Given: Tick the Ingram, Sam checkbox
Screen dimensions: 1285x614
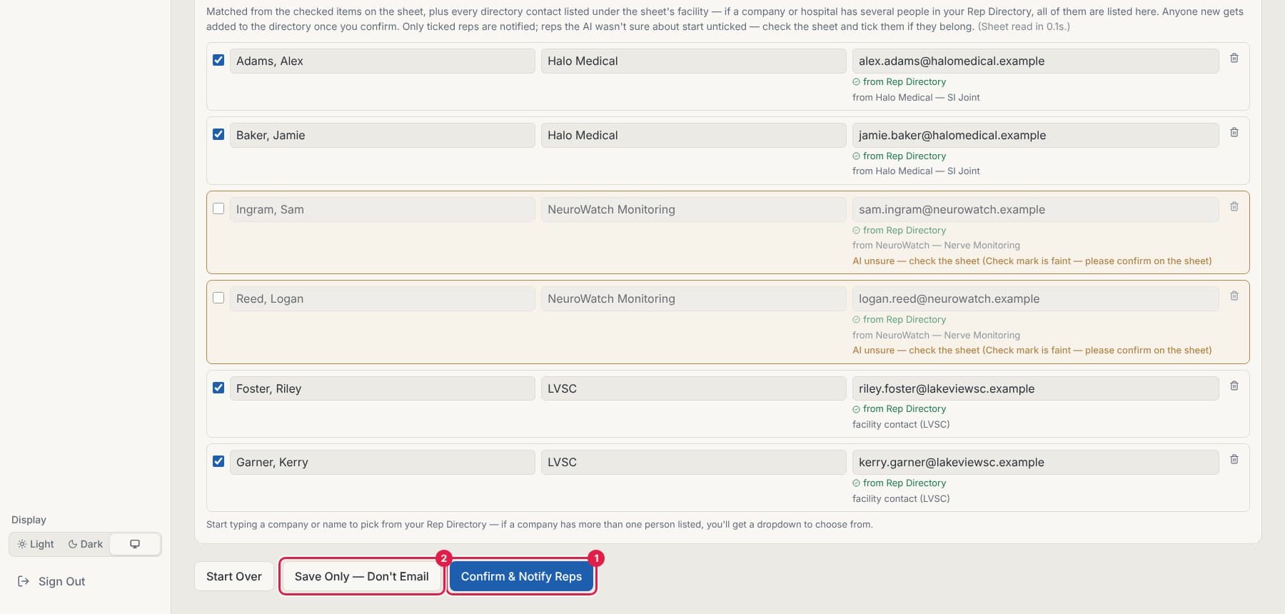Looking at the screenshot, I should [x=218, y=208].
